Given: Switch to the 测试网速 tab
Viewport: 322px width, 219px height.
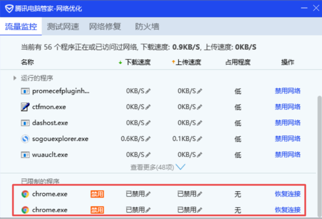Looking at the screenshot, I should click(61, 27).
